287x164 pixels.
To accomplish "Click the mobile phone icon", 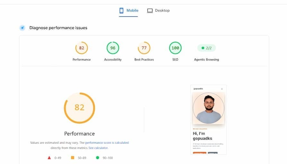I will pyautogui.click(x=121, y=11).
